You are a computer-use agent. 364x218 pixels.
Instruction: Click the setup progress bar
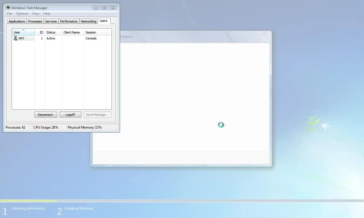coord(182,201)
